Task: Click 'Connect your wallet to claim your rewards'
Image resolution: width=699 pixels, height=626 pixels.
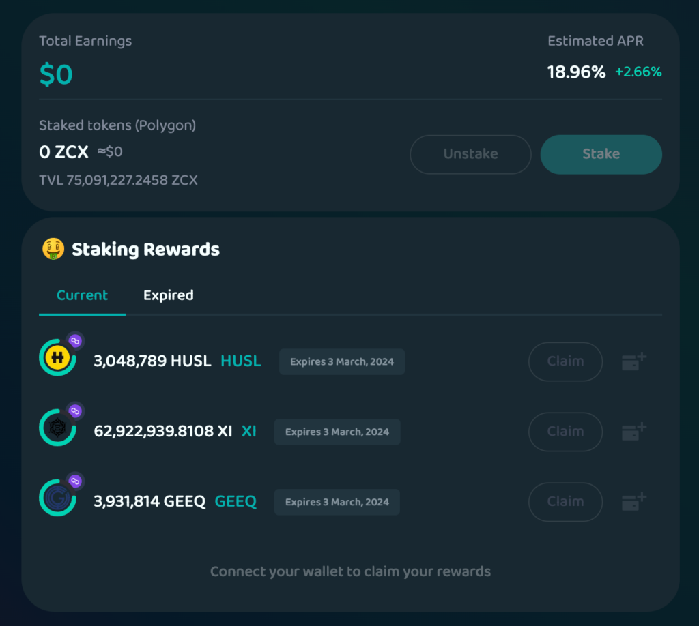Action: [x=350, y=571]
